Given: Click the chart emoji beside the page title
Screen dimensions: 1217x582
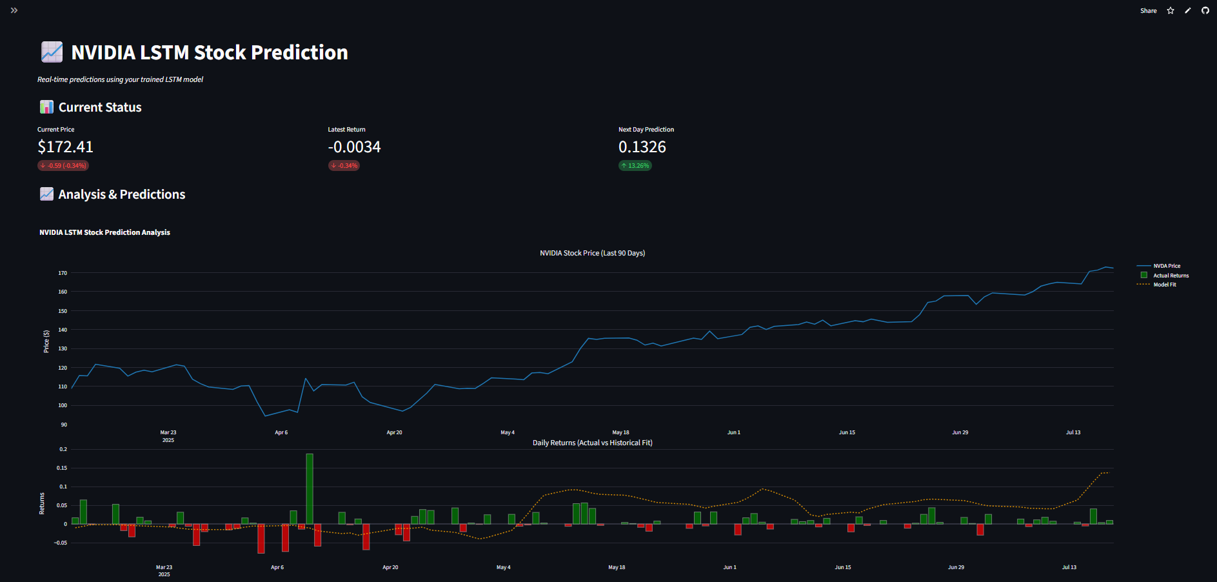Looking at the screenshot, I should 52,52.
